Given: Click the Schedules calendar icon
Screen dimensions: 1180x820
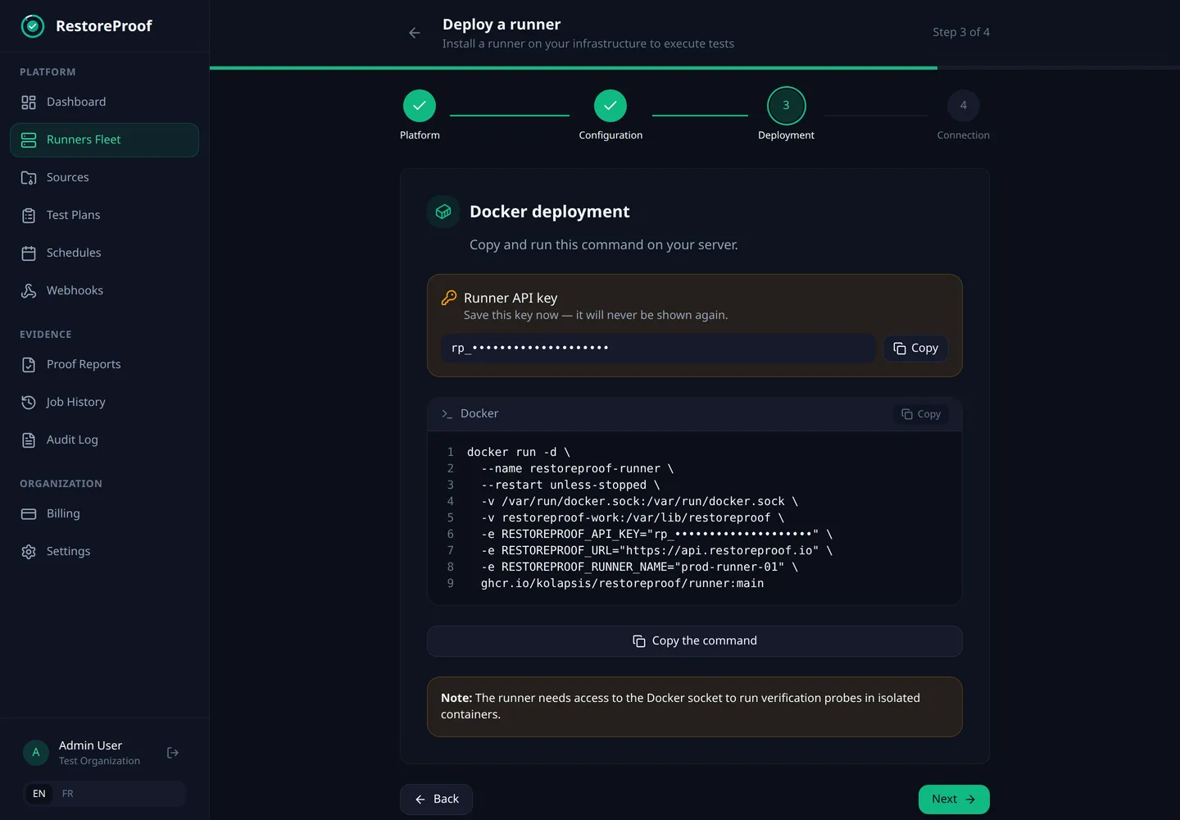Looking at the screenshot, I should point(29,253).
